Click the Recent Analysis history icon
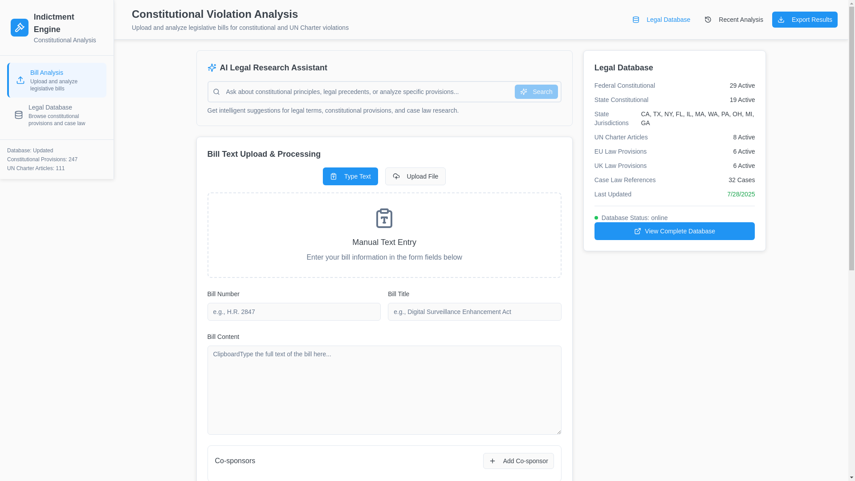 708,20
